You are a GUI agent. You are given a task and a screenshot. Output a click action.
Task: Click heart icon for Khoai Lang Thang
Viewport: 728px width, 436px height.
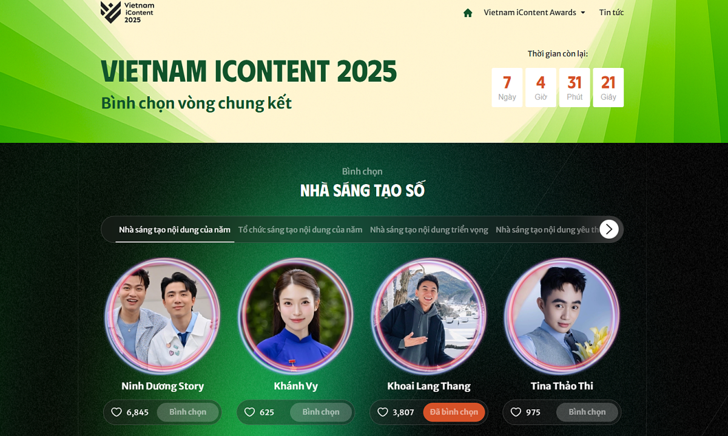click(x=383, y=412)
